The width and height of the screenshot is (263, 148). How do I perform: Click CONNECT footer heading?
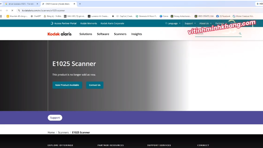click(203, 145)
